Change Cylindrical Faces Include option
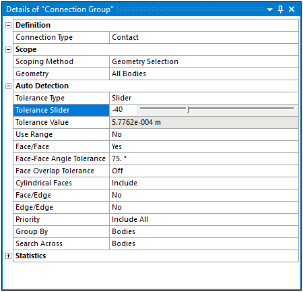Image resolution: width=303 pixels, height=292 pixels. click(204, 183)
